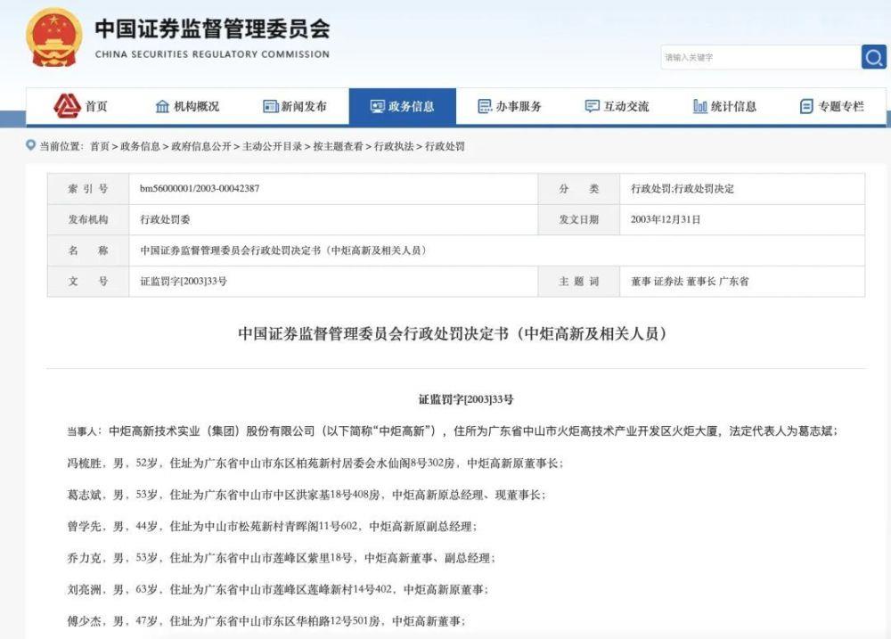The image size is (891, 639).
Task: Click the notebook icon on 专题专栏
Action: (x=804, y=104)
